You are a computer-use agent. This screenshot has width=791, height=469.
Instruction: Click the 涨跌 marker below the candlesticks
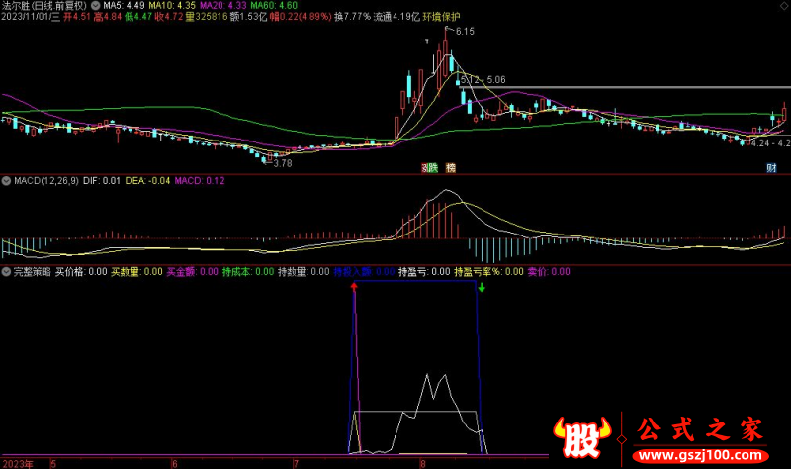[429, 168]
